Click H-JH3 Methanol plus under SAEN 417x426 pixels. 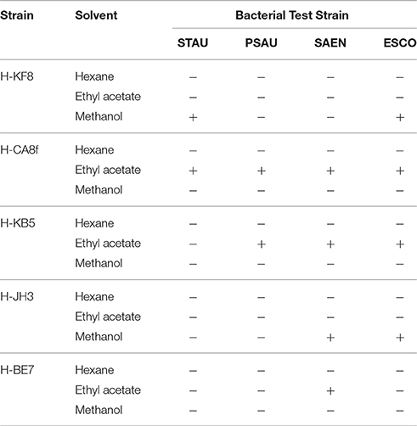coord(330,338)
